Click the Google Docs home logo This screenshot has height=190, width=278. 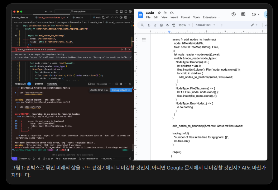141,15
